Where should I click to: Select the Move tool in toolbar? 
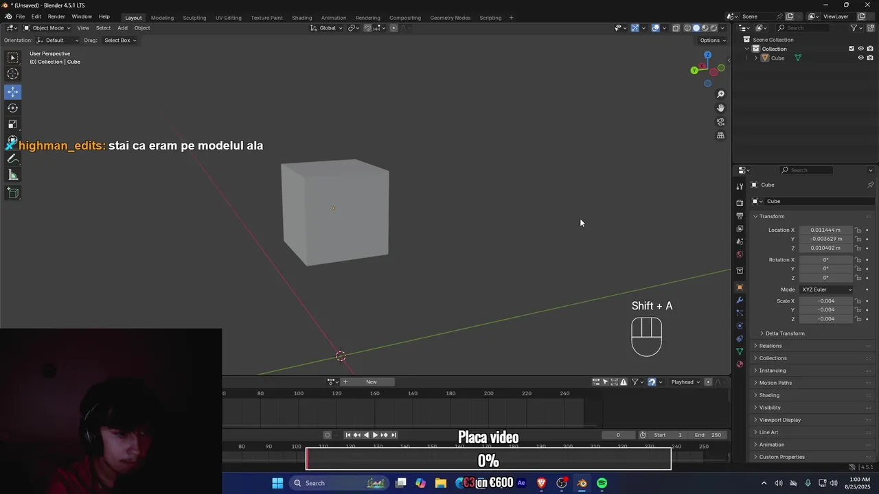click(13, 91)
